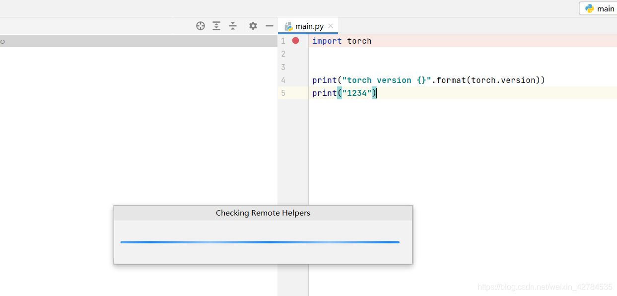This screenshot has height=296, width=617.
Task: Click the import torch code line
Action: (342, 41)
